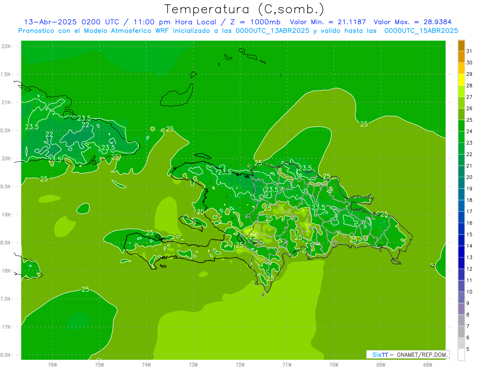The width and height of the screenshot is (480, 370).
Task: Click the colorbar label "31"
Action: [x=470, y=51]
